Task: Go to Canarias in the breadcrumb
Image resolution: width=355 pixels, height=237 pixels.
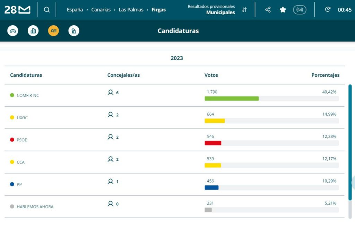Action: tap(101, 10)
